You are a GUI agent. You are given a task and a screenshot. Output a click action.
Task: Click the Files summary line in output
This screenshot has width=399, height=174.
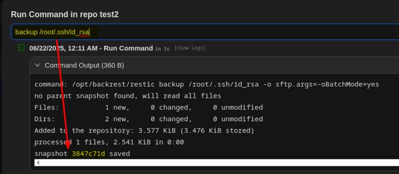tap(149, 107)
